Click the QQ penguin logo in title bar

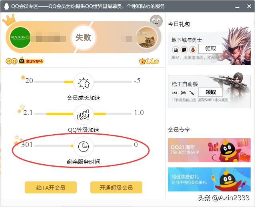pos(6,6)
